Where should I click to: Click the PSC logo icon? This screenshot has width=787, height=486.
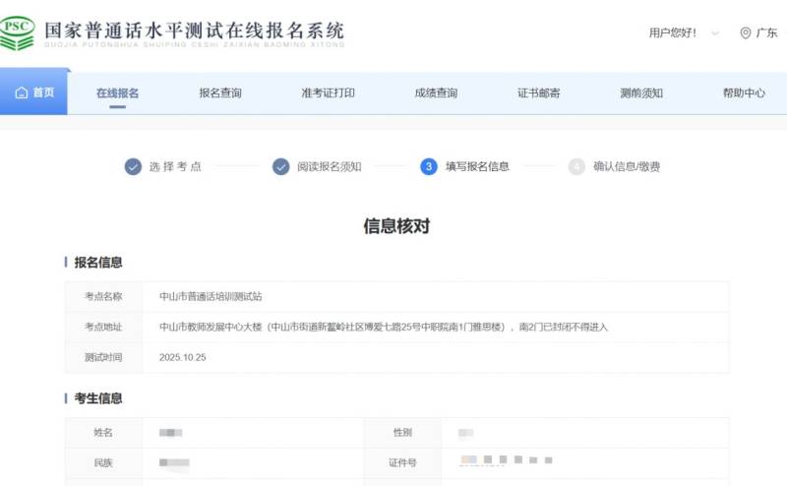[x=18, y=32]
